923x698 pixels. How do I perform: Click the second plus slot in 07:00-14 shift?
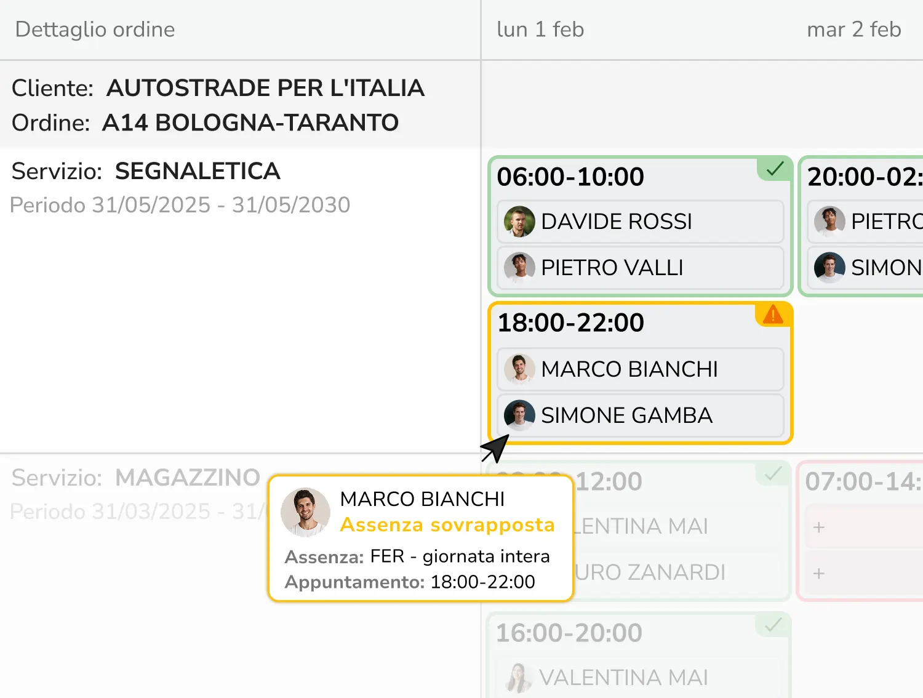[x=819, y=574]
